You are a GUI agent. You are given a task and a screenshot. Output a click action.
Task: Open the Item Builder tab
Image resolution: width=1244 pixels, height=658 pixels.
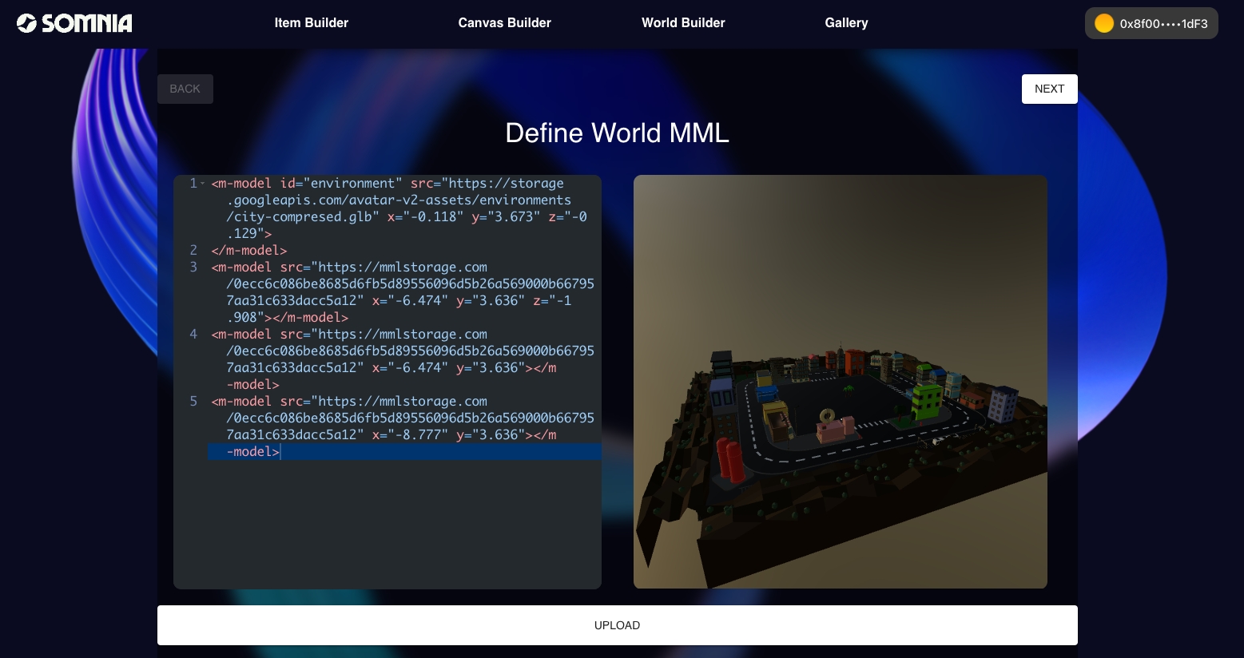point(311,23)
